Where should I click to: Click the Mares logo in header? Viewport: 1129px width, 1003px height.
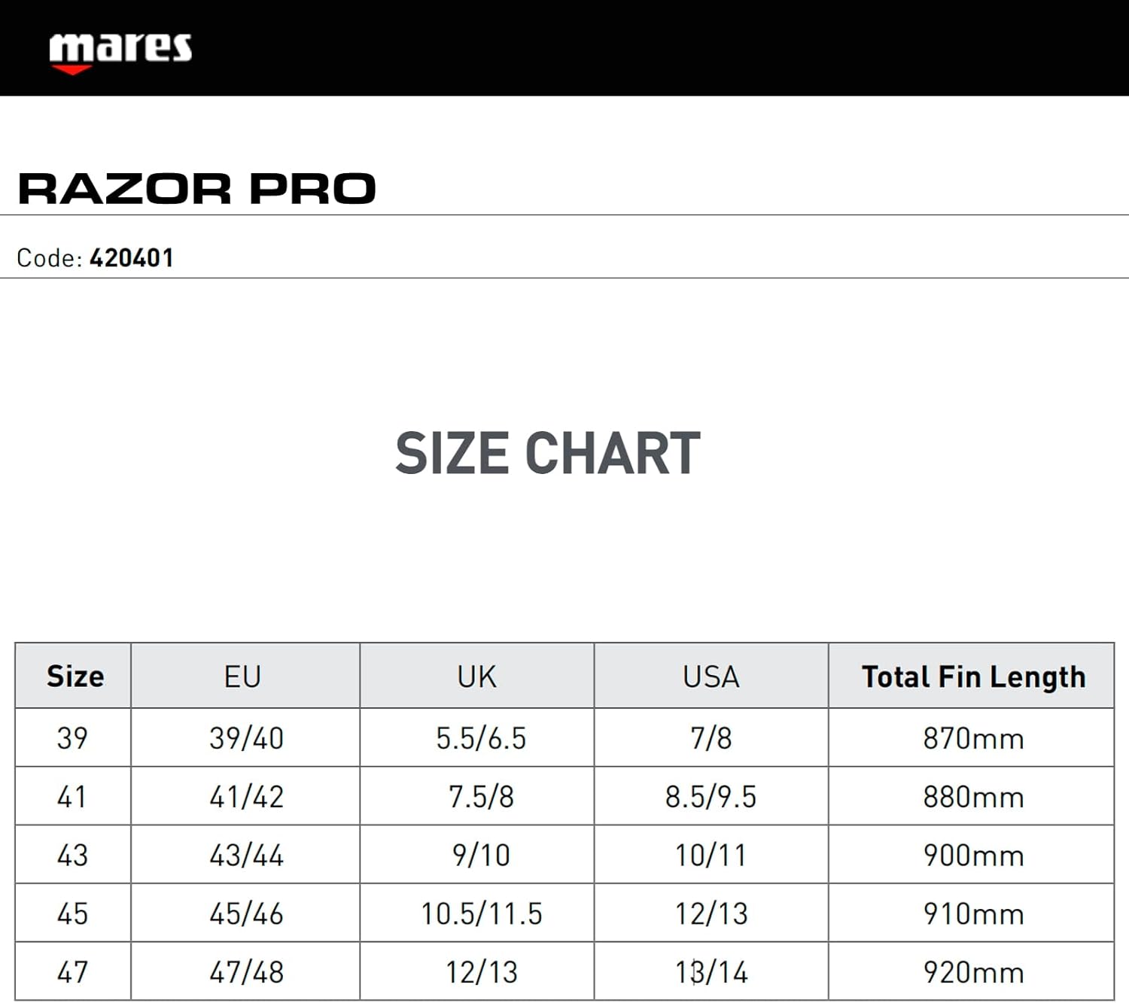120,51
